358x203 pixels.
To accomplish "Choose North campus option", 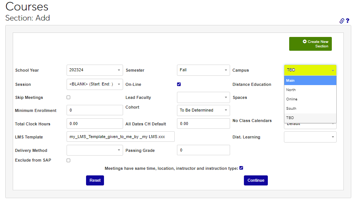I will 310,90.
